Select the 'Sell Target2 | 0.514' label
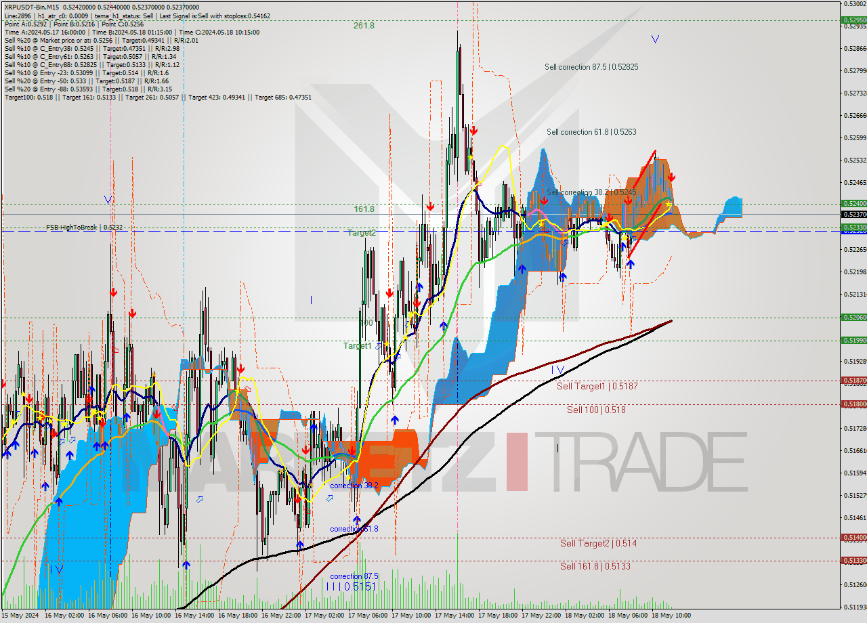This screenshot has width=867, height=623. (598, 543)
